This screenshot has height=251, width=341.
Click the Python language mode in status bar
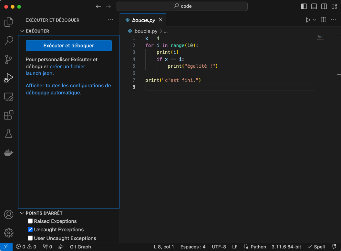point(255,247)
